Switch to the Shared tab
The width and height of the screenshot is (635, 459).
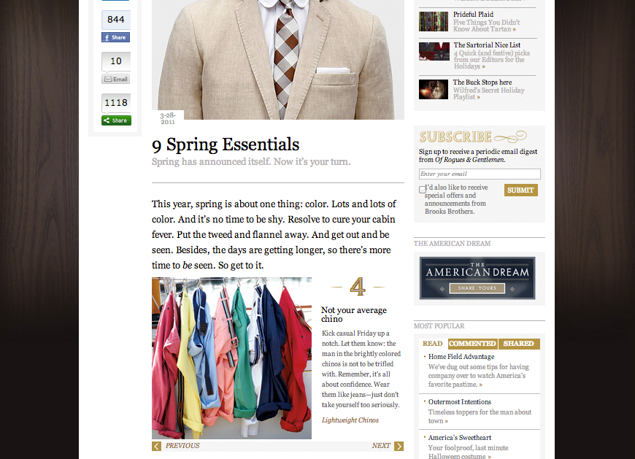click(x=519, y=344)
